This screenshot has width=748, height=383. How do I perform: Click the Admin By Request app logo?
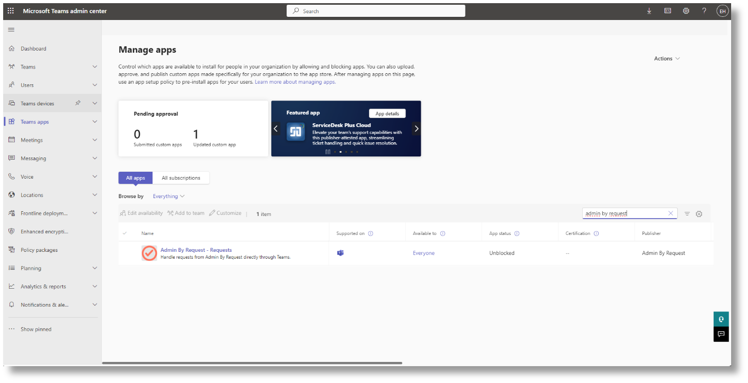click(149, 253)
